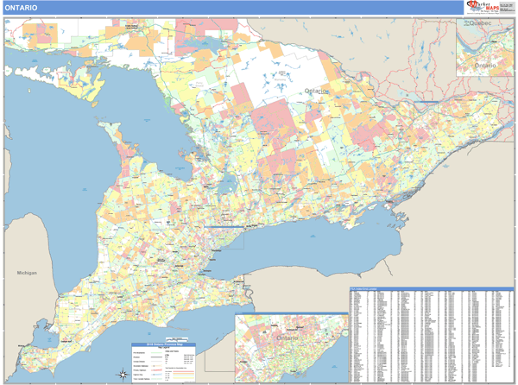Viewport: 518px width, 385px height.
Task: Click the Ontario label in top-right inset
Action: (x=485, y=65)
